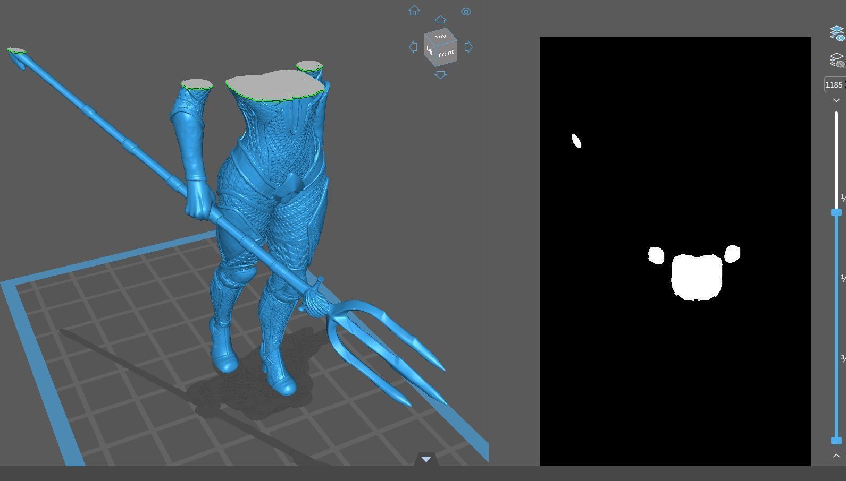Rotate the view downward with the bottom arrow
846x481 pixels.
click(x=440, y=75)
